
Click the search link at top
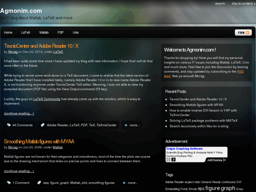click(220, 4)
